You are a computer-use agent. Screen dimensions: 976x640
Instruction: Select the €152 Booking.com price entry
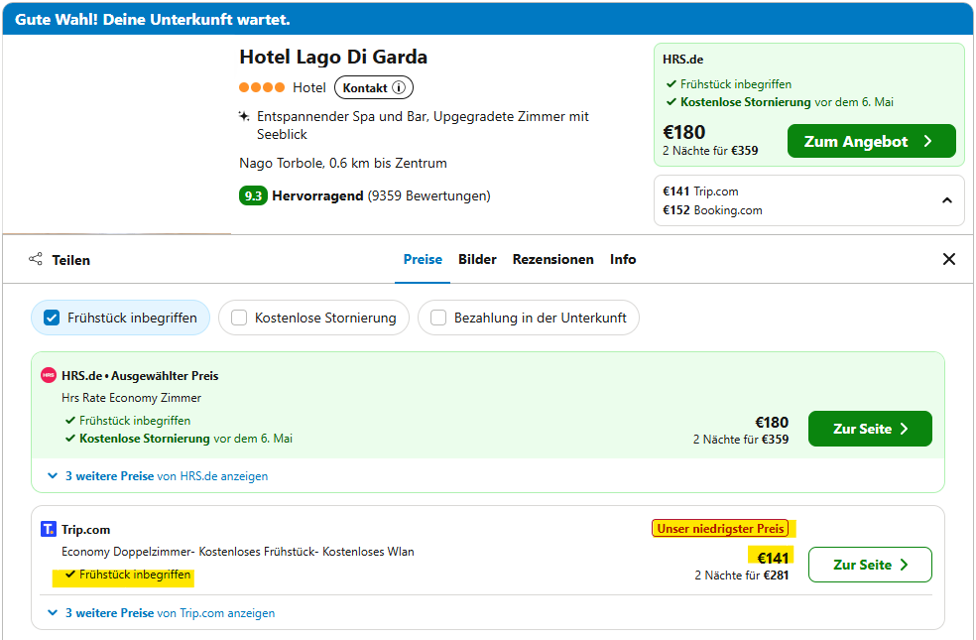click(712, 210)
